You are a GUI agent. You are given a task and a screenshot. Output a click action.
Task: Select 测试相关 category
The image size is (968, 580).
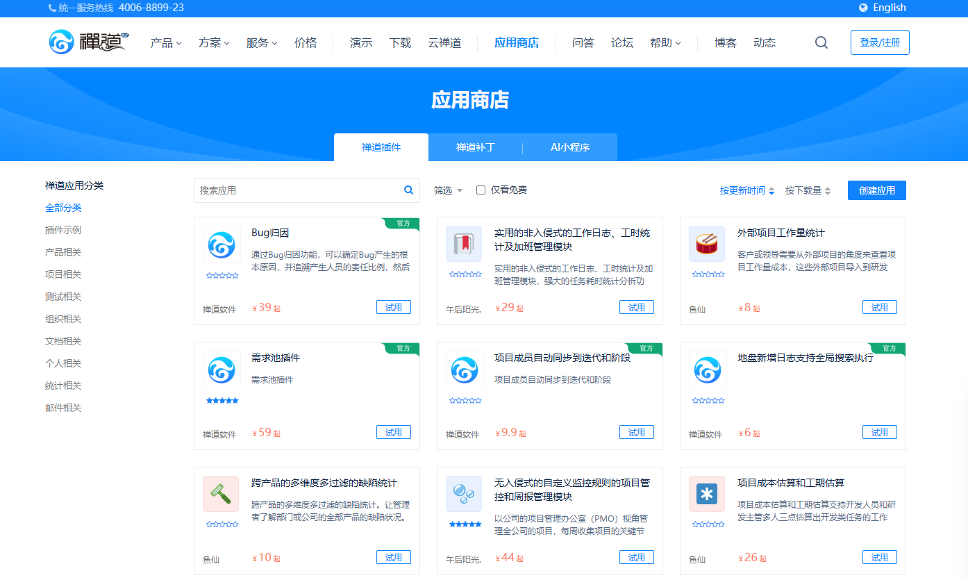click(63, 297)
